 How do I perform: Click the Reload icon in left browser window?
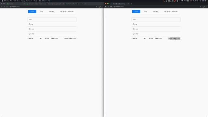7,7
